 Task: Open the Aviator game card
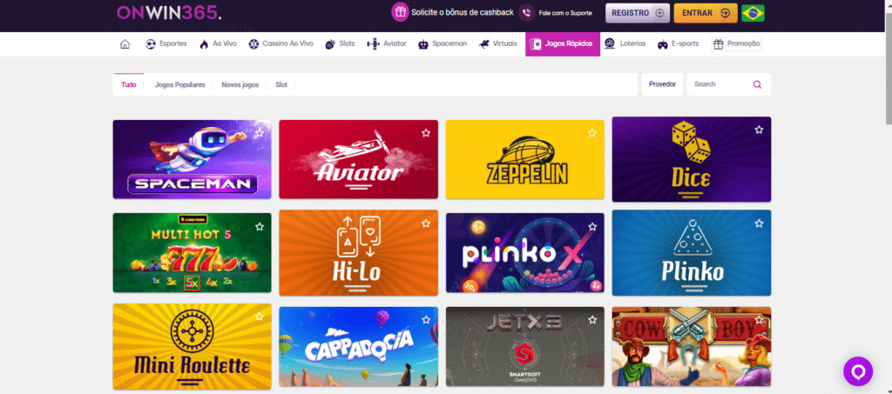click(358, 159)
